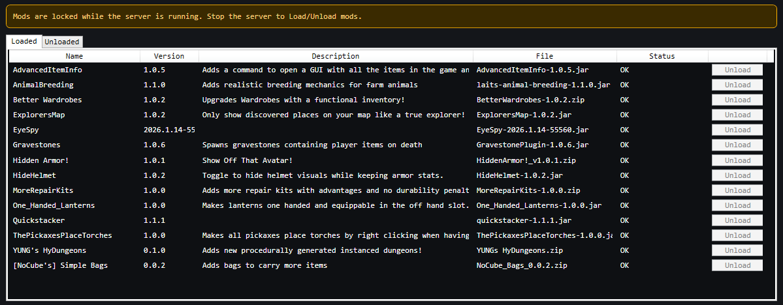
Task: Click description about spawning gravestones on death
Action: pos(312,145)
